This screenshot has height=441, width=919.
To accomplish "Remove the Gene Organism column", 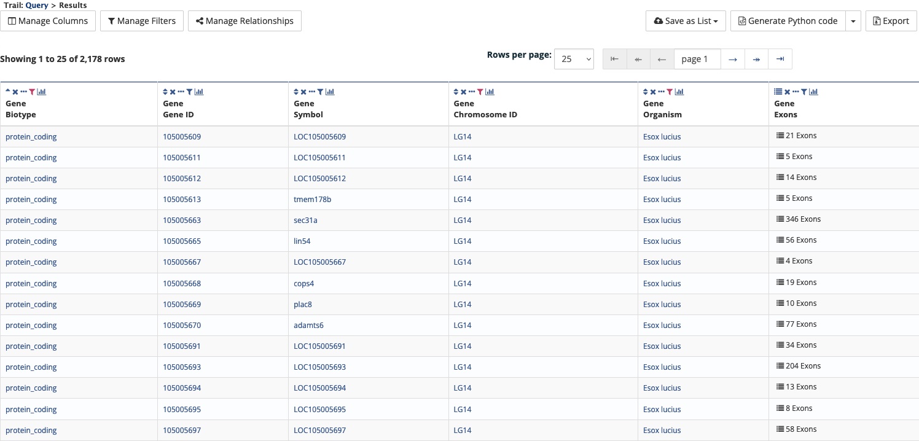I will tap(653, 92).
